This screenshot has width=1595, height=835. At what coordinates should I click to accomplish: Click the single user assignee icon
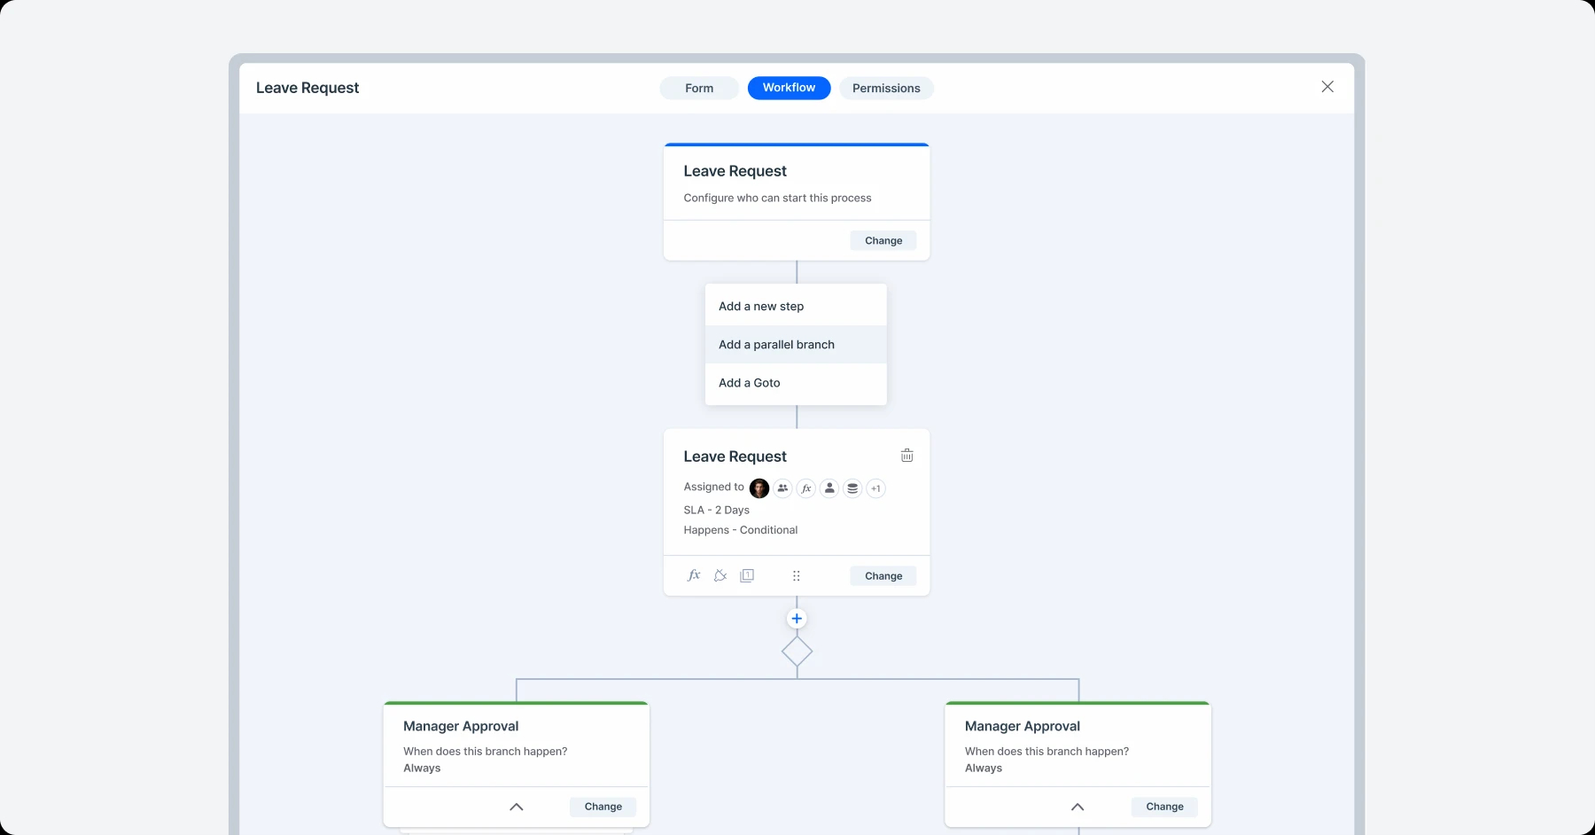point(829,488)
